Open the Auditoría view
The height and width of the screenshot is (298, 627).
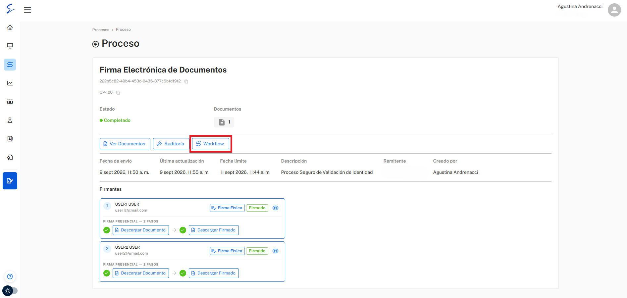(171, 144)
